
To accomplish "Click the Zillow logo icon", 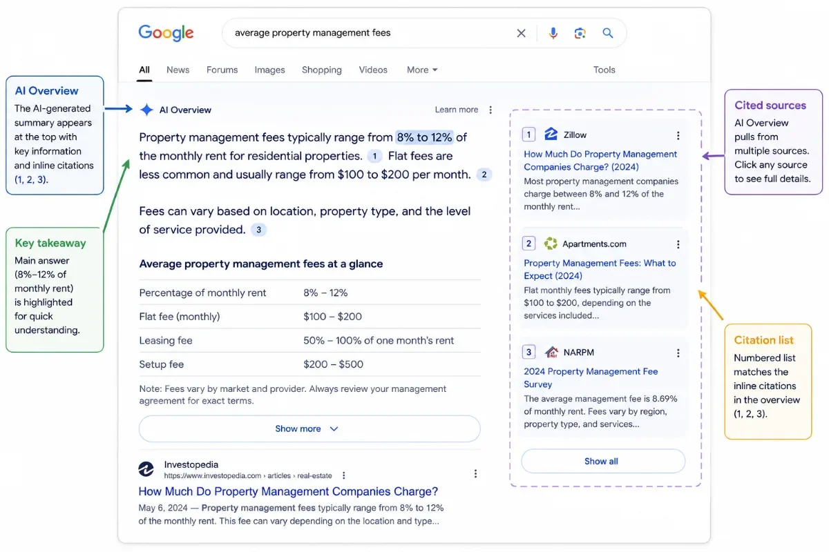I will (551, 135).
